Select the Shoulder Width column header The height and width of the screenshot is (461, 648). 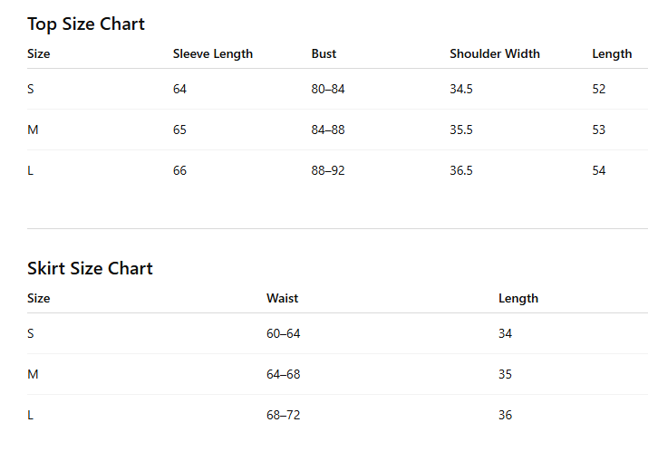coord(495,53)
